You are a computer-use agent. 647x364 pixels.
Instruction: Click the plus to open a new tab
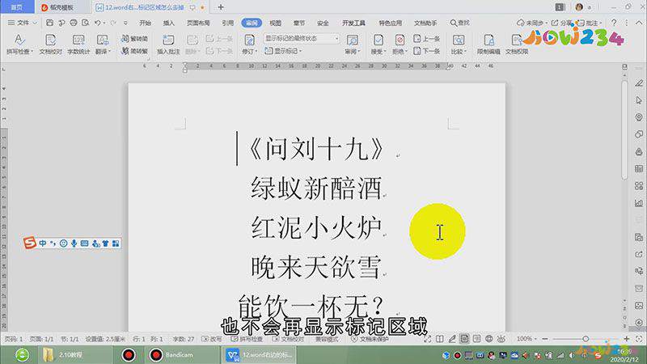(x=221, y=7)
